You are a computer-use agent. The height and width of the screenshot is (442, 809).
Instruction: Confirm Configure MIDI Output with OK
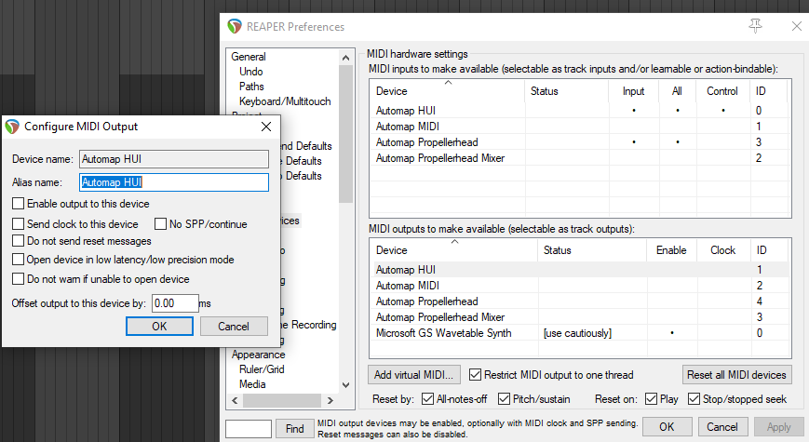tap(159, 326)
